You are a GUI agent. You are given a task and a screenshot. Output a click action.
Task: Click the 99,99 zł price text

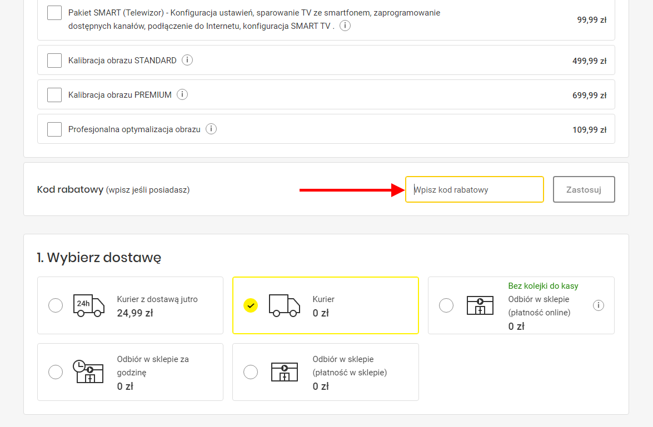pyautogui.click(x=592, y=19)
